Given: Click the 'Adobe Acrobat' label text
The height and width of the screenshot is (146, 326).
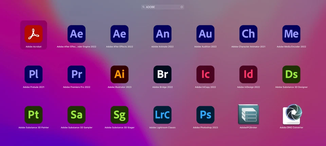Looking at the screenshot, I should coord(34,47).
